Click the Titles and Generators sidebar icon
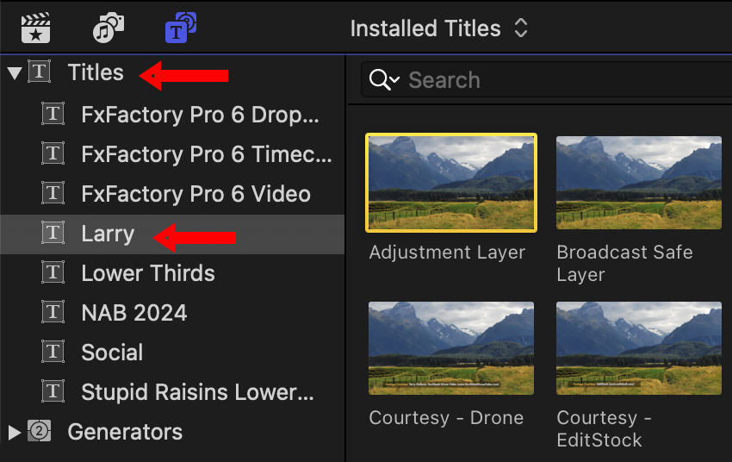The width and height of the screenshot is (732, 462). point(181,28)
